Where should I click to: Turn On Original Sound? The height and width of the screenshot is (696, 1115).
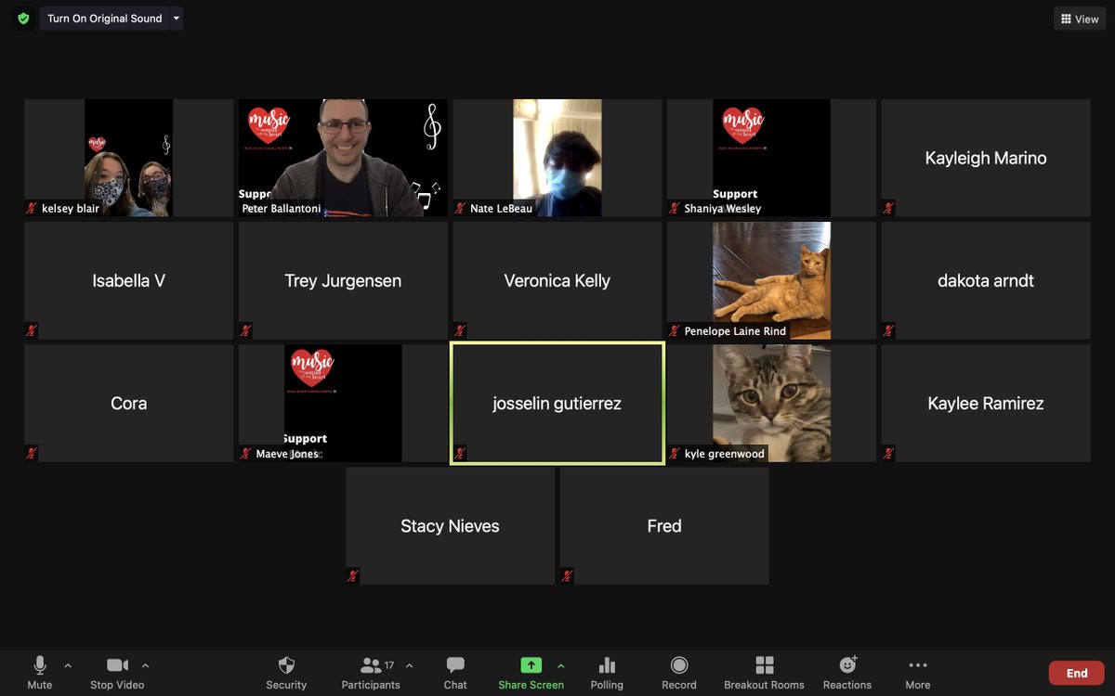(x=104, y=19)
